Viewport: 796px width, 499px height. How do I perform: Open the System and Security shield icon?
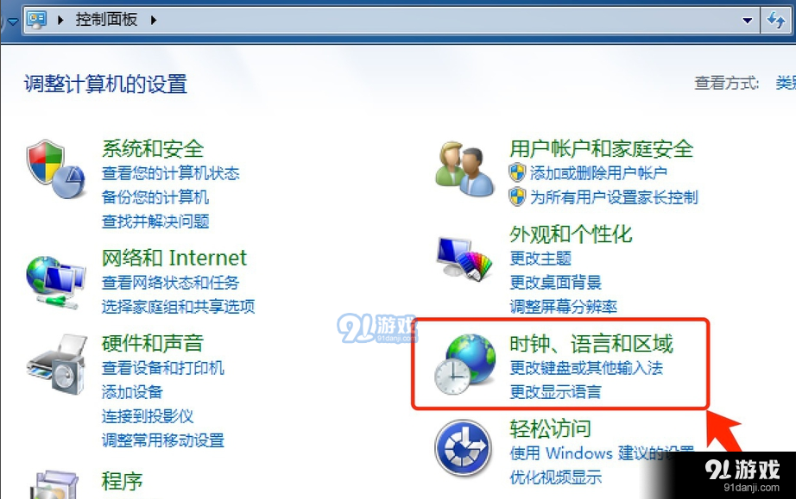click(x=55, y=169)
